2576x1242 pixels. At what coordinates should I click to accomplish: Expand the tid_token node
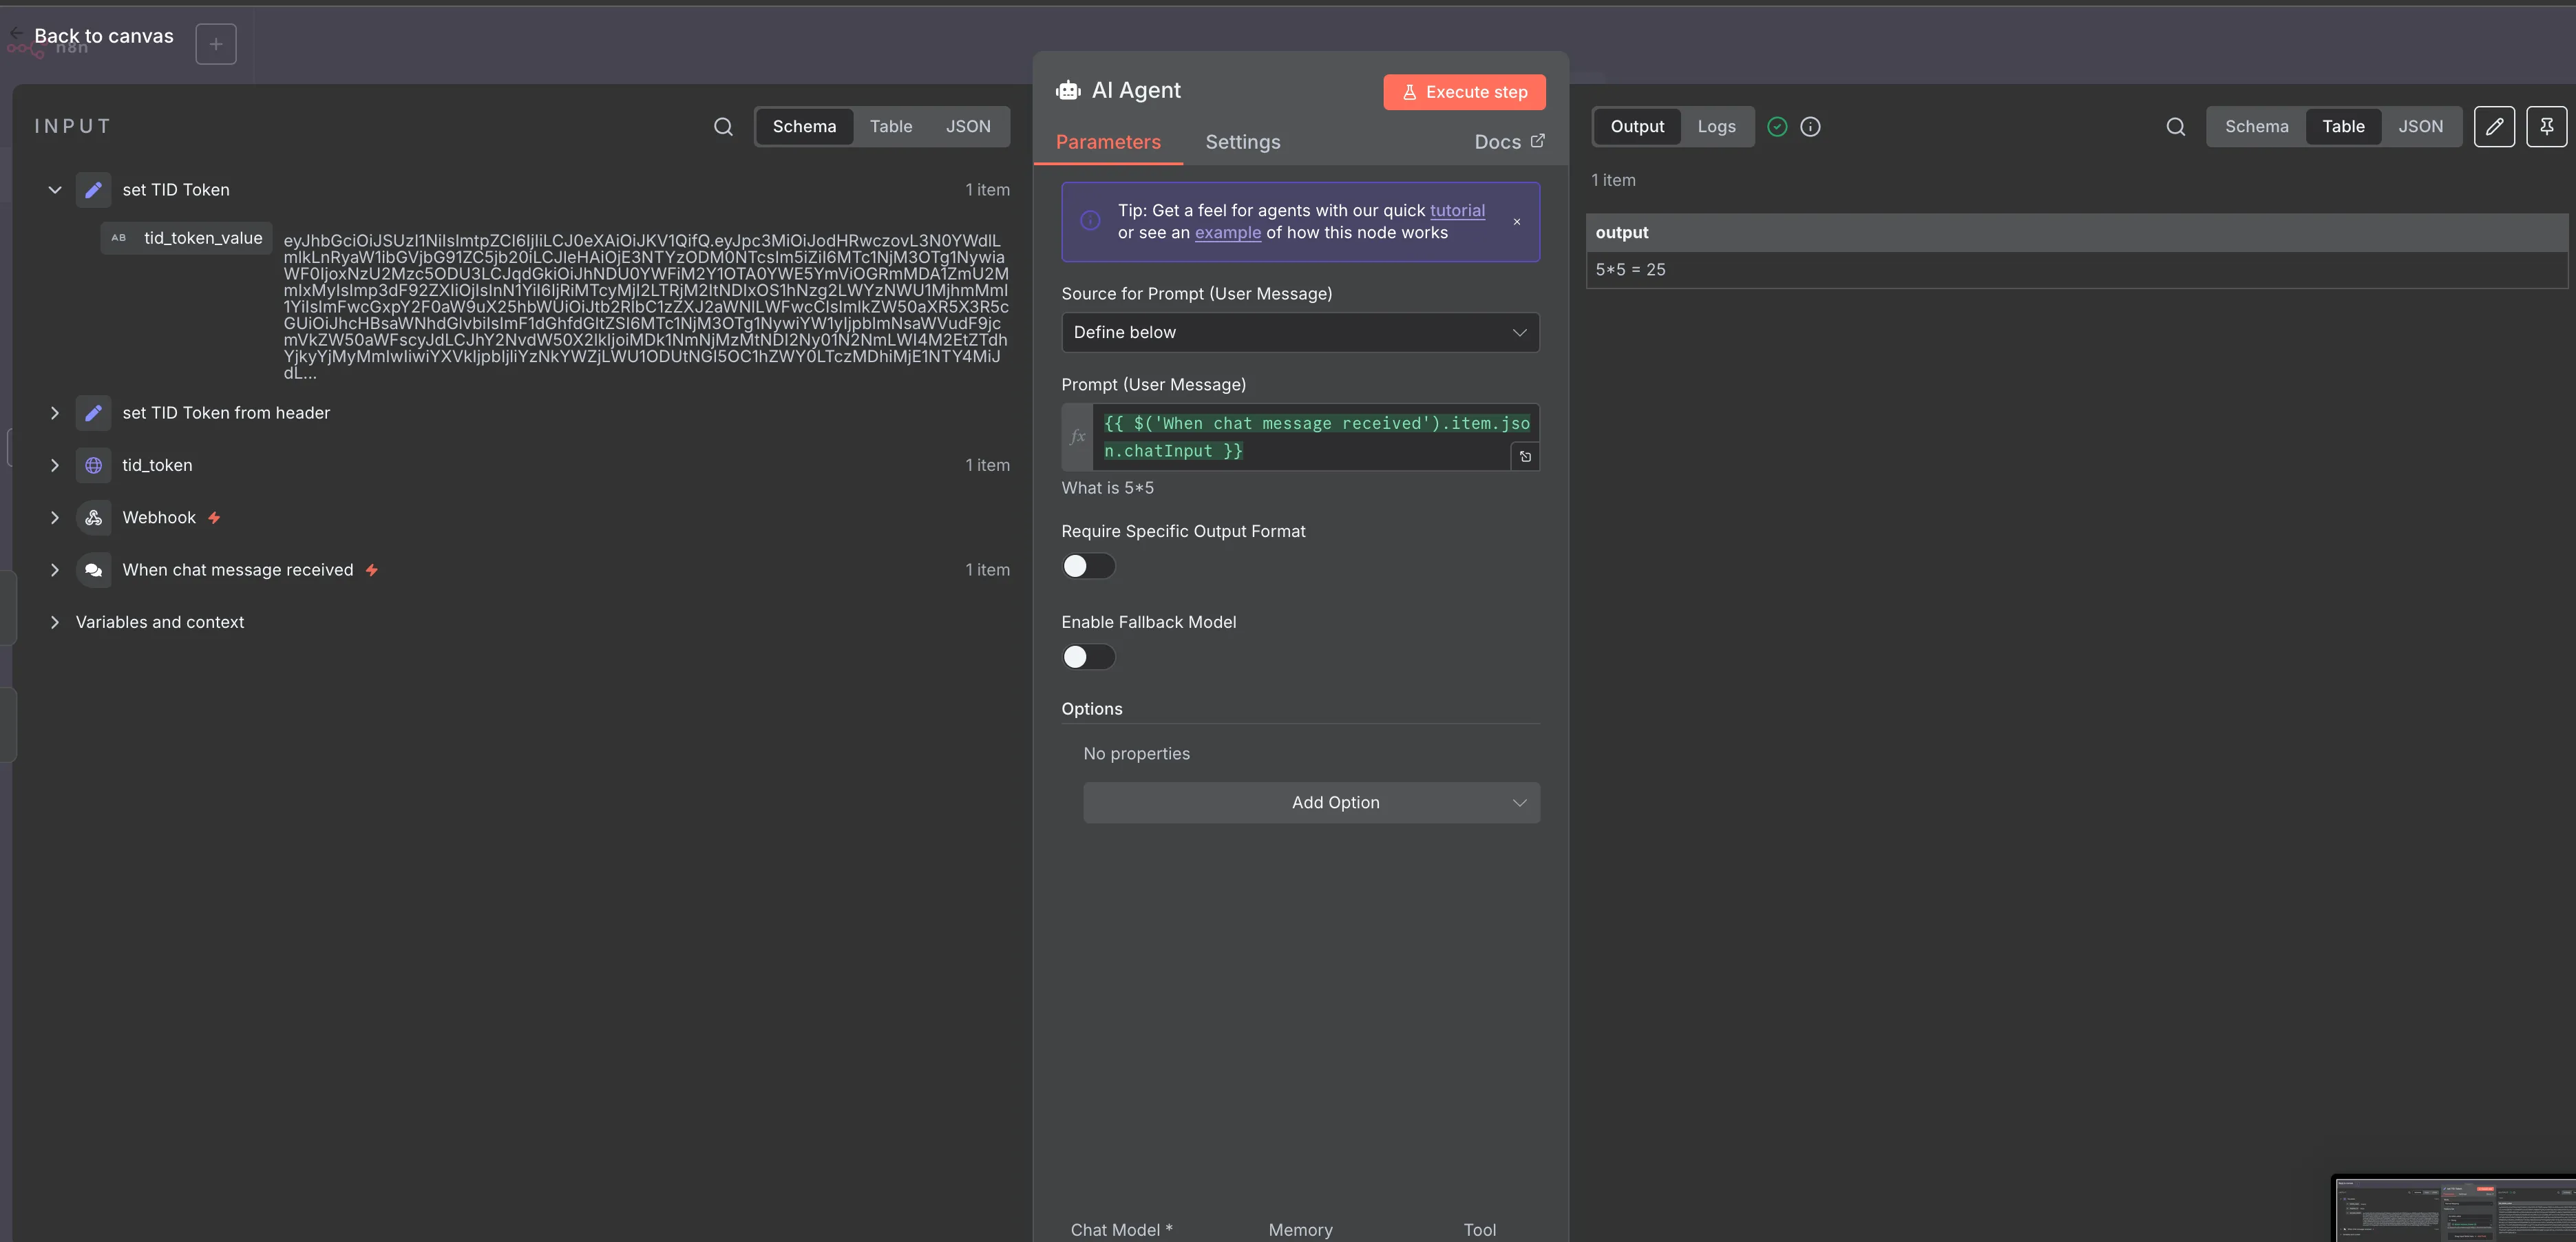tap(55, 465)
